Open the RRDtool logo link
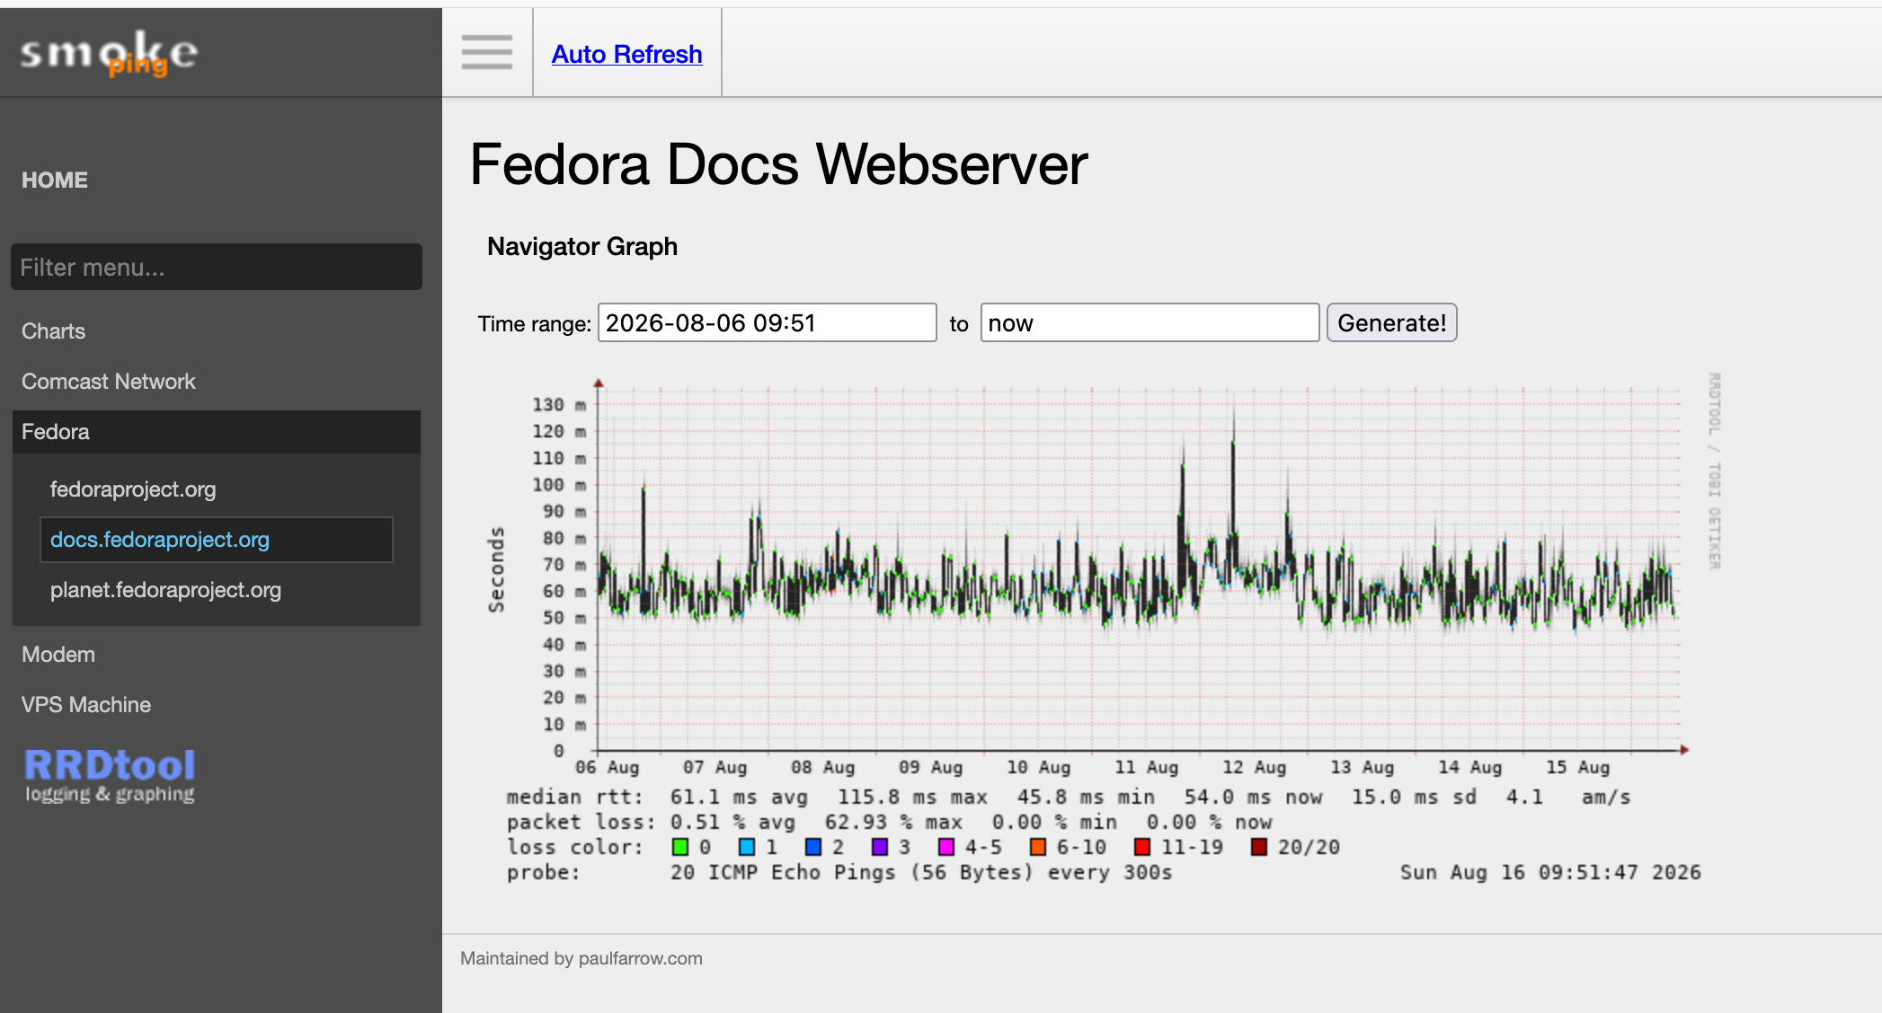1882x1013 pixels. pyautogui.click(x=110, y=776)
